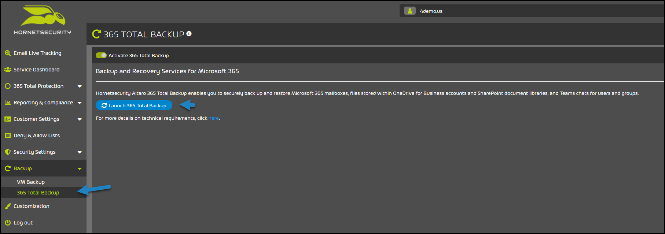Expand the 365 Total Protection arrow
This screenshot has width=665, height=234.
[x=80, y=86]
